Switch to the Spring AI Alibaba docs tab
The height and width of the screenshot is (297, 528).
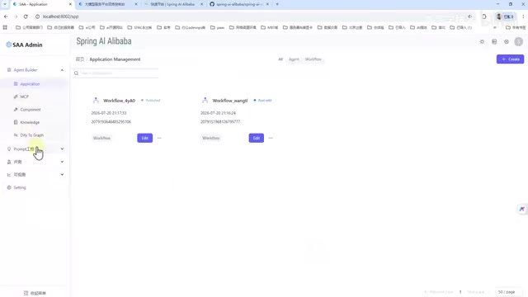(172, 4)
